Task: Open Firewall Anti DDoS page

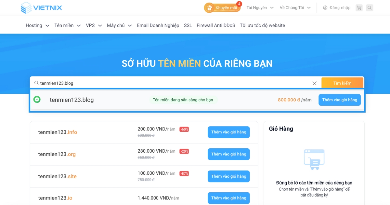Action: pos(215,25)
